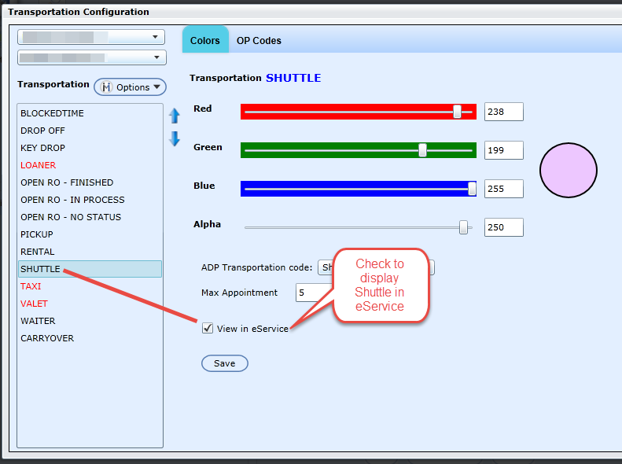Click the Red slider handle
The image size is (622, 464).
coord(458,112)
